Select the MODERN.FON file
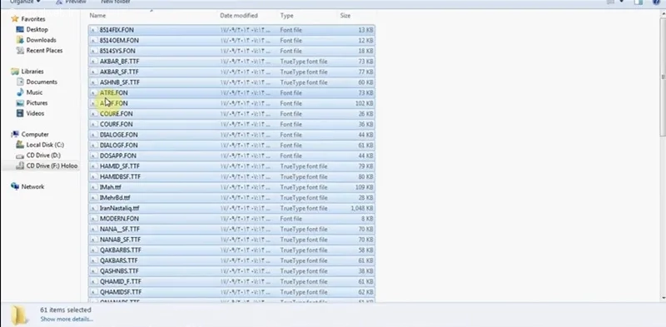Viewport: 666px width, 327px height. pyautogui.click(x=231, y=219)
